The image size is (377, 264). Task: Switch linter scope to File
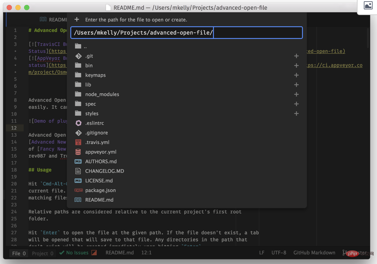[19, 253]
